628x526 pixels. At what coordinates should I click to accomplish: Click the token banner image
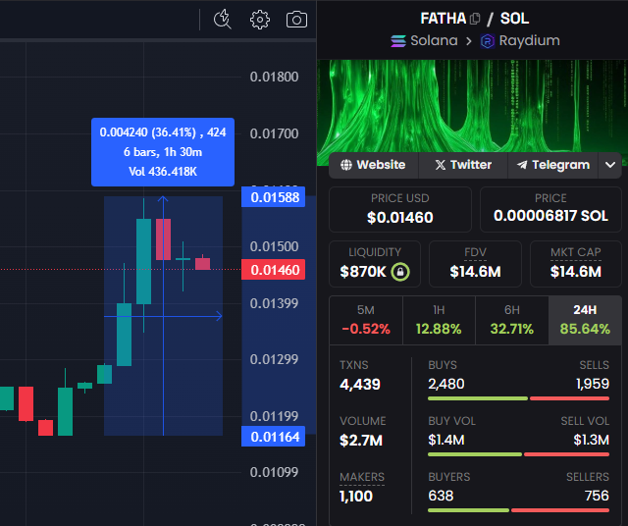point(472,106)
